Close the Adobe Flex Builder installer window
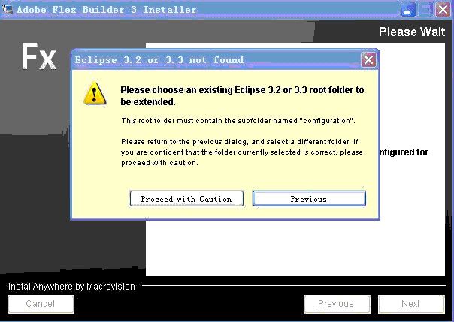This screenshot has height=322, width=454. point(443,10)
